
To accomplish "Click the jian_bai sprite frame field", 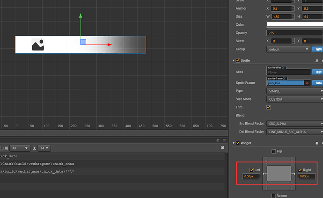I will tap(286, 83).
